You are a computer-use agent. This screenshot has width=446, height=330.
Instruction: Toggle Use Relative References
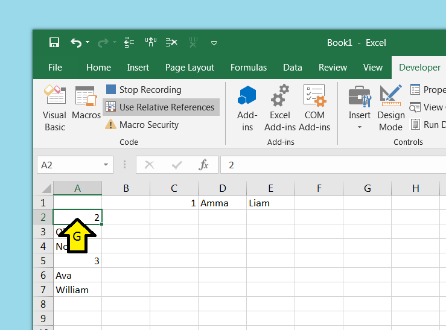tap(161, 107)
